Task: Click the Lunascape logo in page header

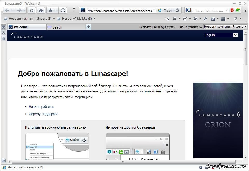Action: pos(27,35)
